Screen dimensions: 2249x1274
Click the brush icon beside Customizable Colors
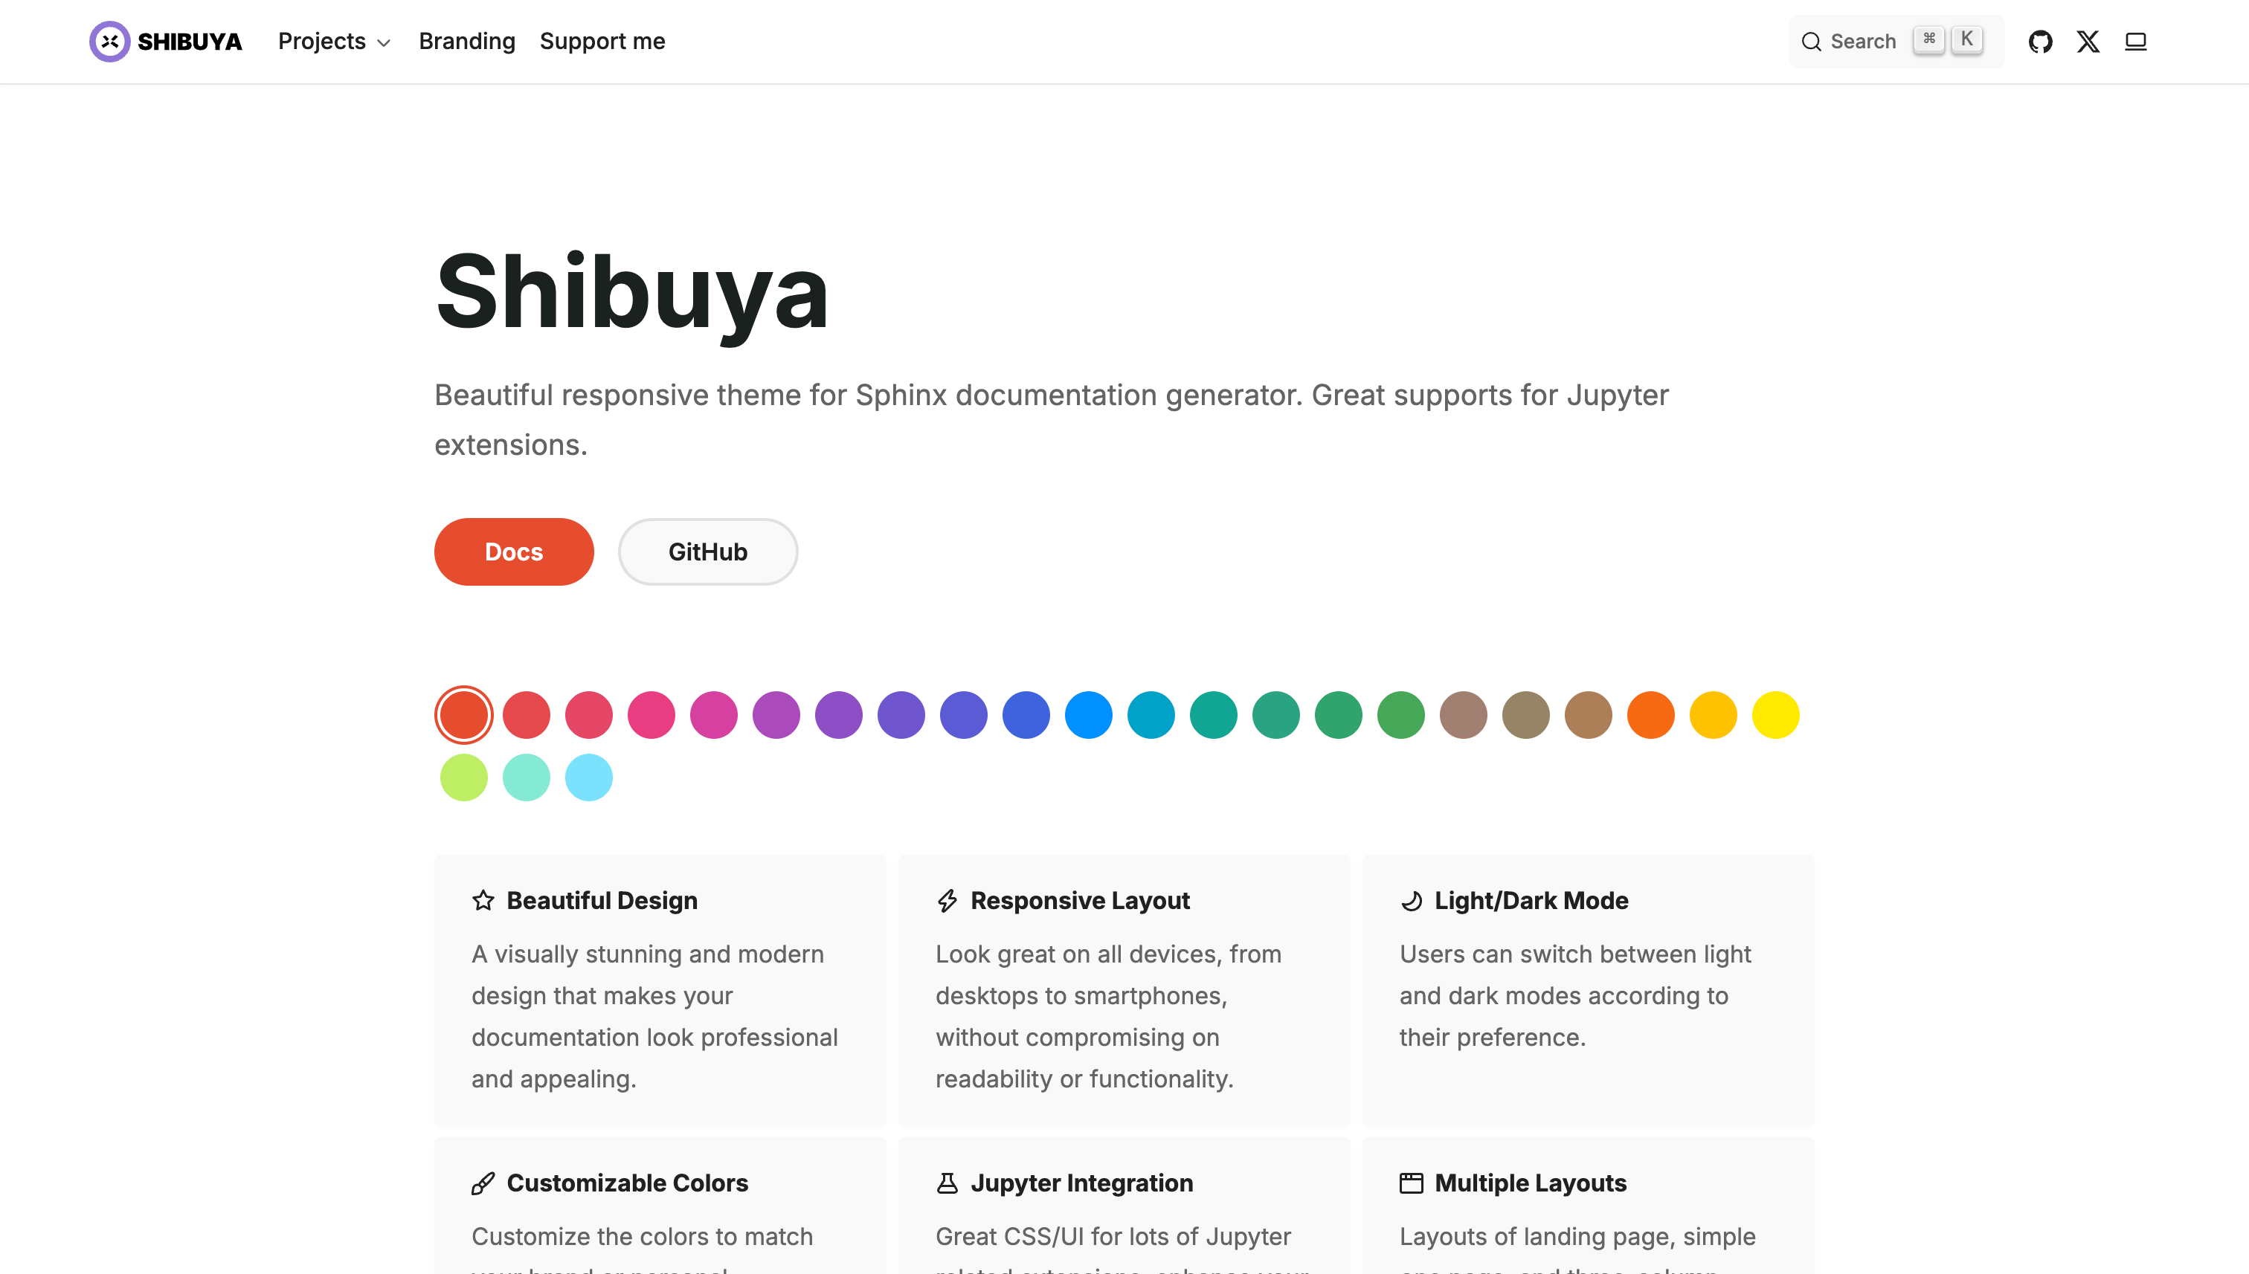click(483, 1183)
